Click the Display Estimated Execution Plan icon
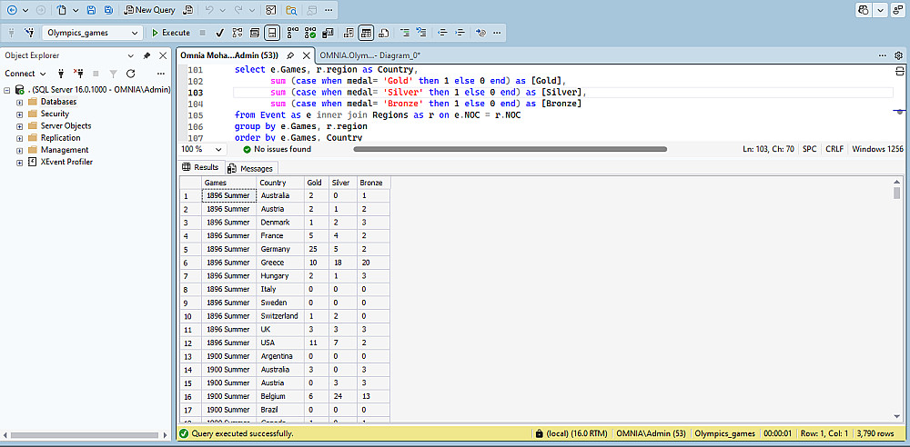 (237, 33)
